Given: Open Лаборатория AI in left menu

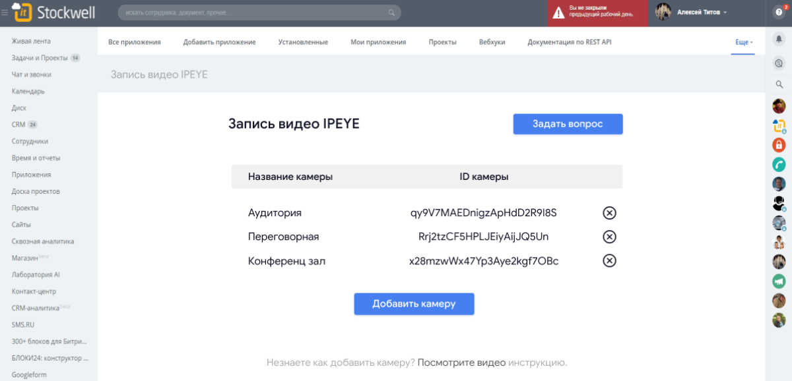Looking at the screenshot, I should (36, 274).
